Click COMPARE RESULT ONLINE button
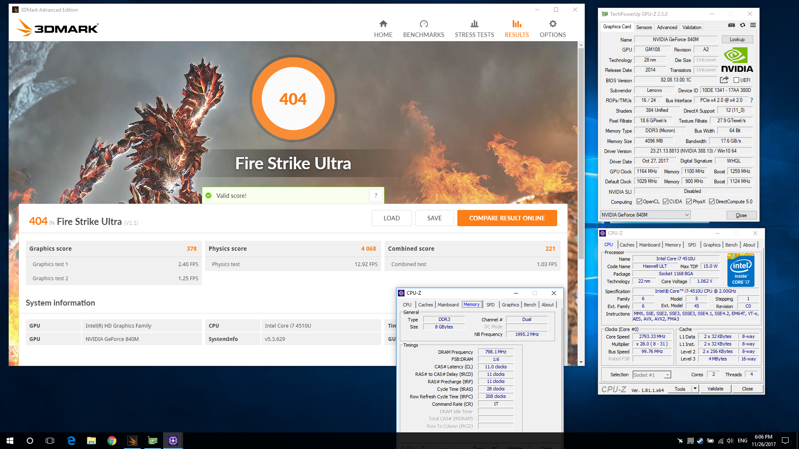This screenshot has height=449, width=799. pyautogui.click(x=507, y=218)
